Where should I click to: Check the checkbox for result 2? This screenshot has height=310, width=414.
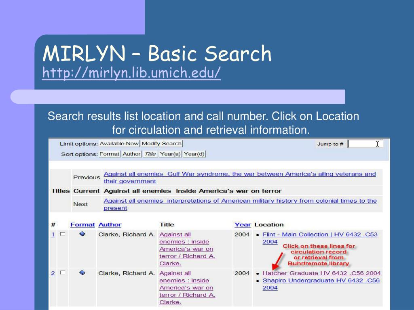pyautogui.click(x=63, y=272)
